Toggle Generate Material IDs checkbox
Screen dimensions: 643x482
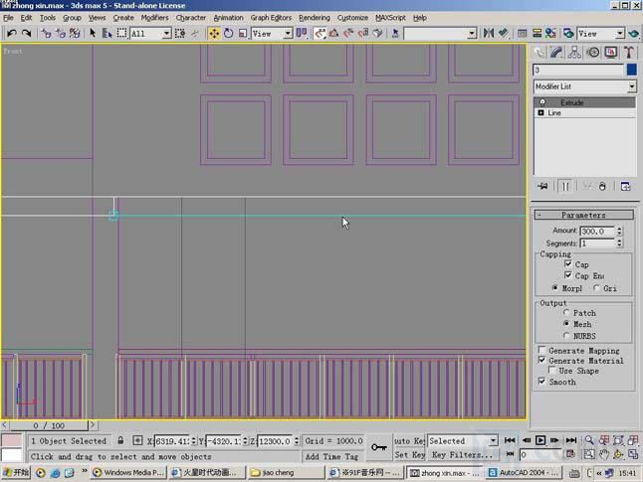[x=541, y=360]
